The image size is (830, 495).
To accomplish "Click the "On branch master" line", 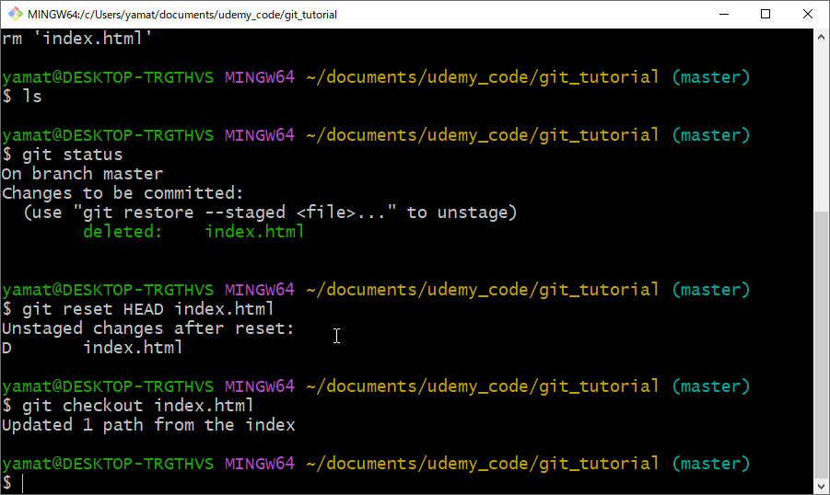I will (83, 174).
